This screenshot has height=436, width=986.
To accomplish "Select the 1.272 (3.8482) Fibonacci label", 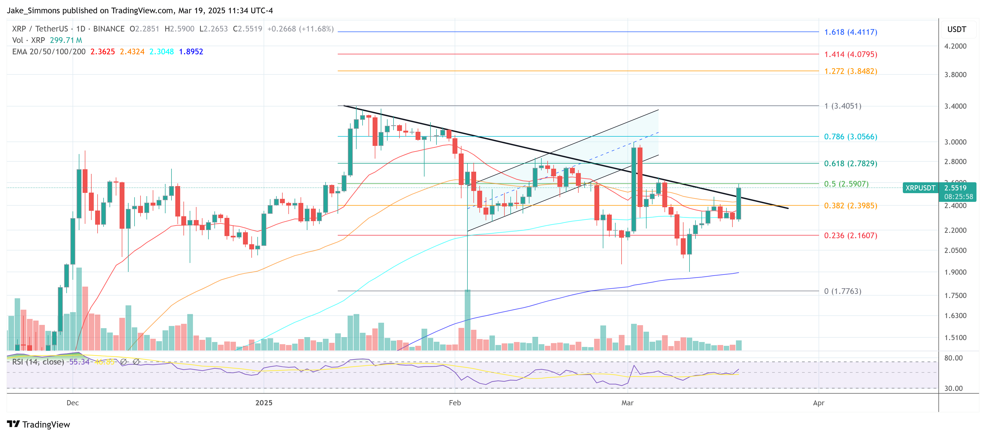I will (x=850, y=71).
